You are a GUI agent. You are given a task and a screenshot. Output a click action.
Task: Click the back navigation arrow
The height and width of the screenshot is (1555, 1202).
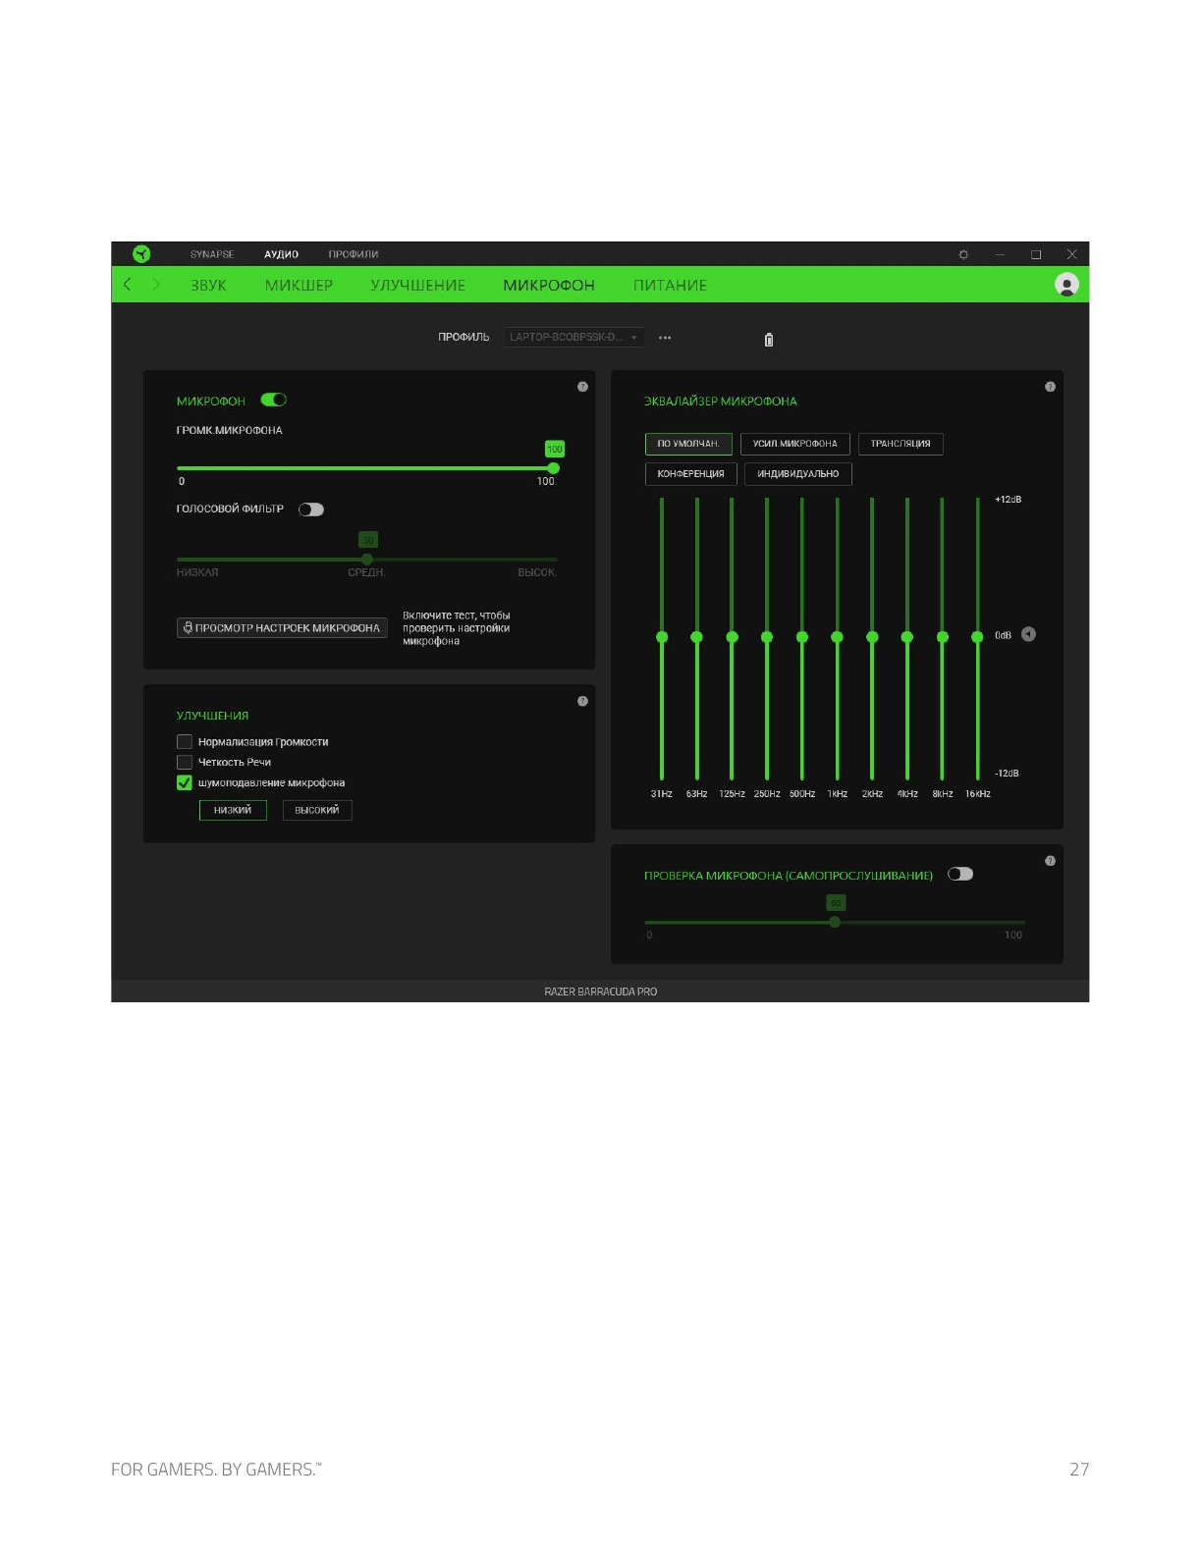(128, 285)
